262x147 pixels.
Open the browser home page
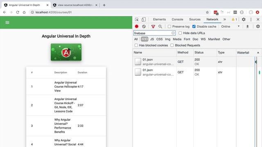click(x=24, y=12)
